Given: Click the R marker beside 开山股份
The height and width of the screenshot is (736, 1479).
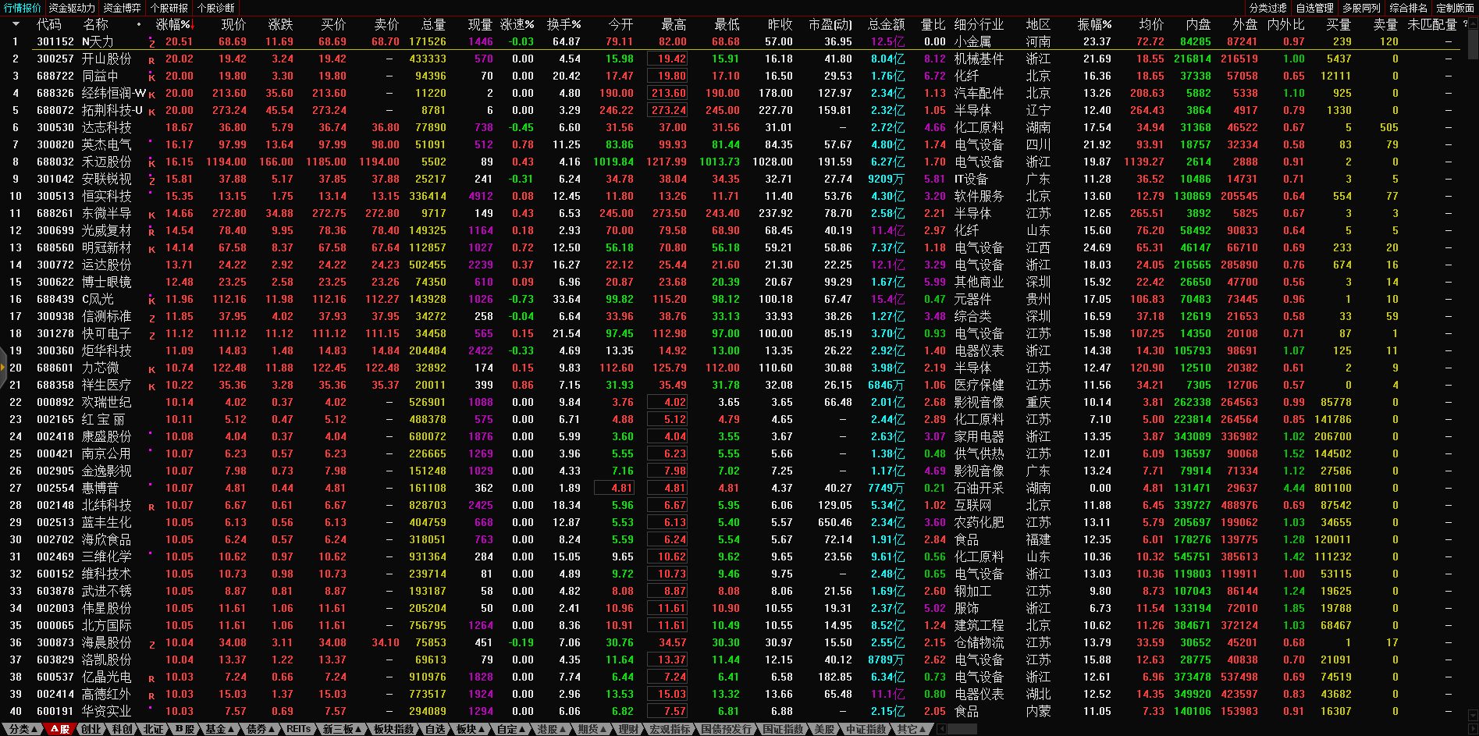Looking at the screenshot, I should click(x=151, y=60).
